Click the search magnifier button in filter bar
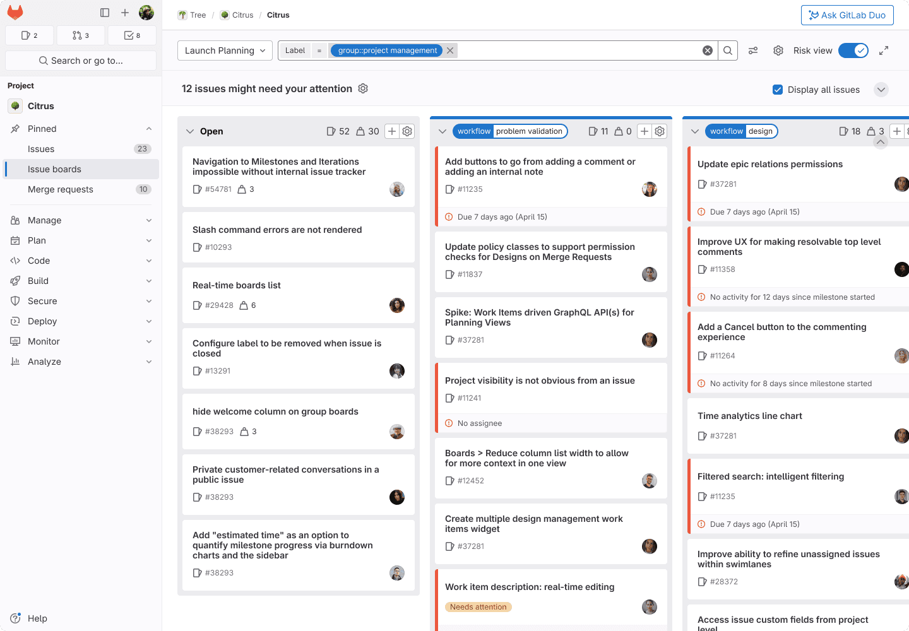909x631 pixels. tap(728, 50)
